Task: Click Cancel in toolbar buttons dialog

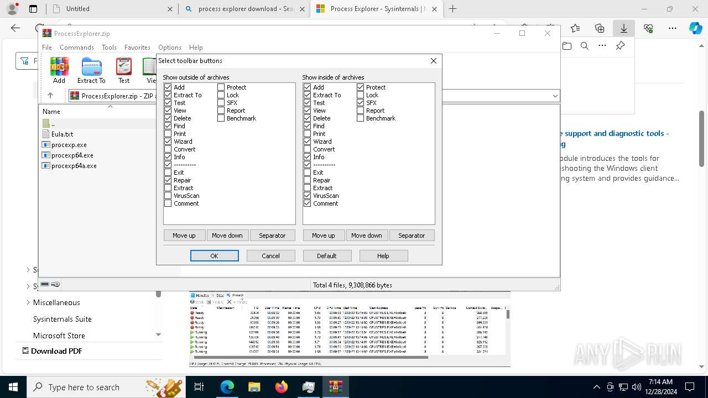Action: pyautogui.click(x=270, y=256)
